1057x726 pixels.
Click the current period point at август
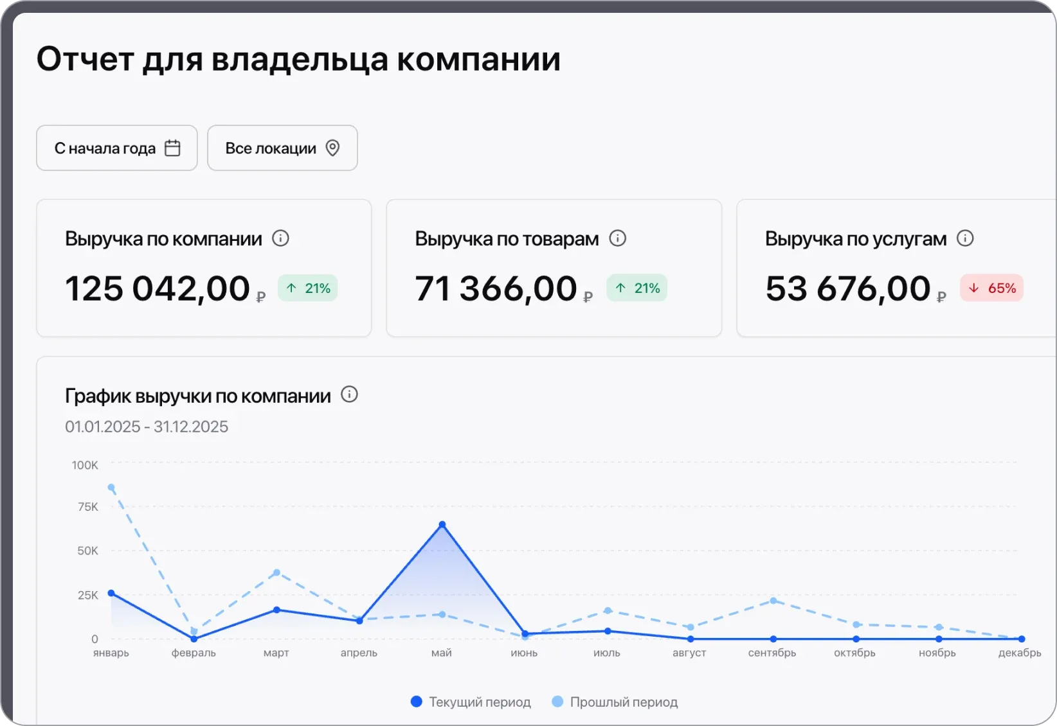pyautogui.click(x=691, y=639)
